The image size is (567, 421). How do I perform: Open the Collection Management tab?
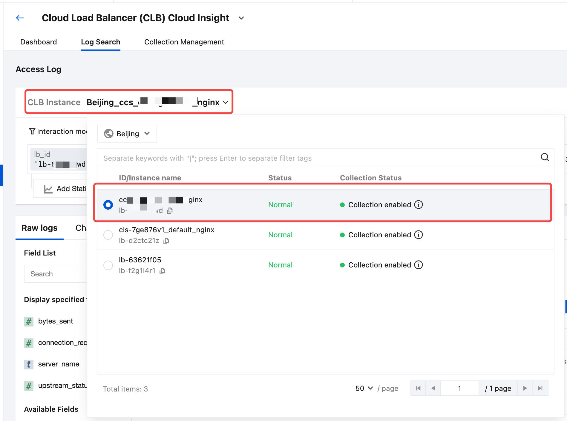coord(184,42)
